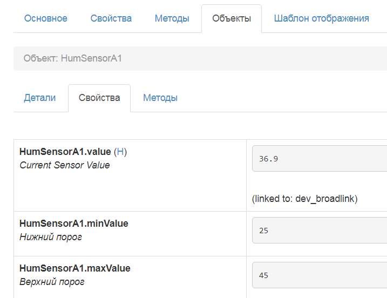Open top-level Методы tab beside Объекты
This screenshot has height=298, width=387.
coord(172,18)
